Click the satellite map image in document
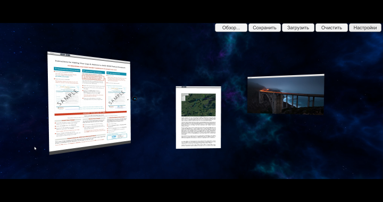Screen dimensions: 383x202 (198, 105)
